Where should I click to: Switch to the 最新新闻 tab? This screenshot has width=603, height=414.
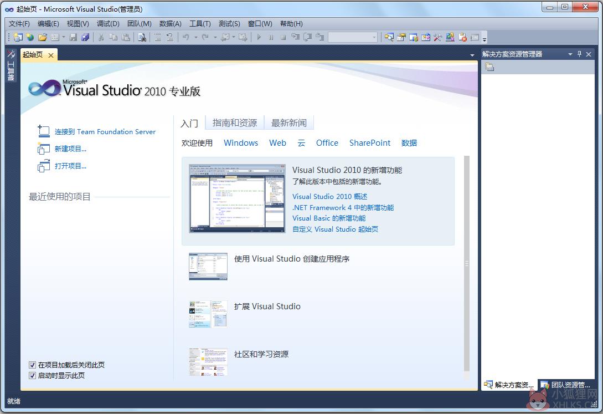(x=289, y=122)
